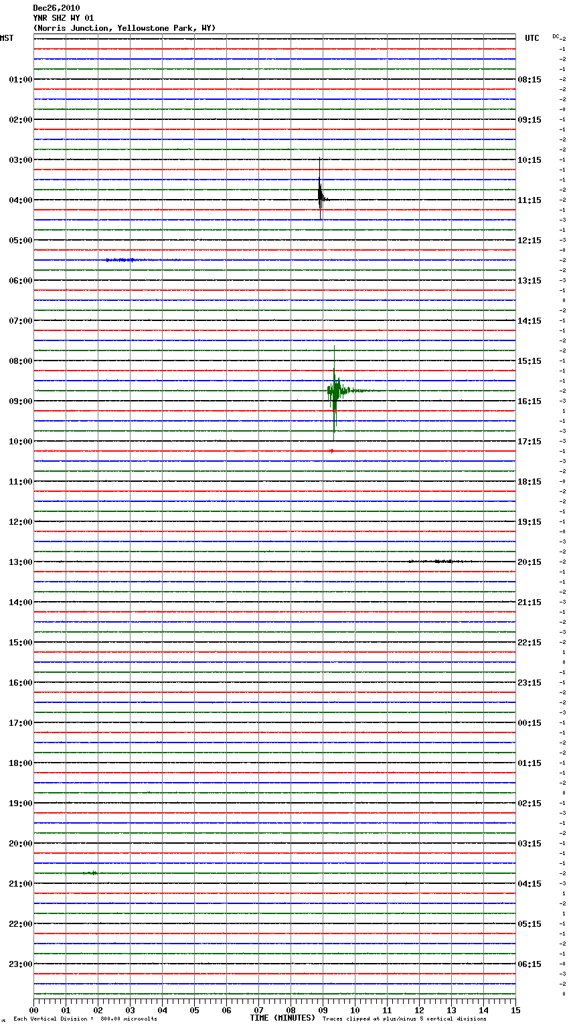This screenshot has height=1028, width=569.
Task: Click the 12 minute tick on bottom axis
Action: tap(419, 1010)
